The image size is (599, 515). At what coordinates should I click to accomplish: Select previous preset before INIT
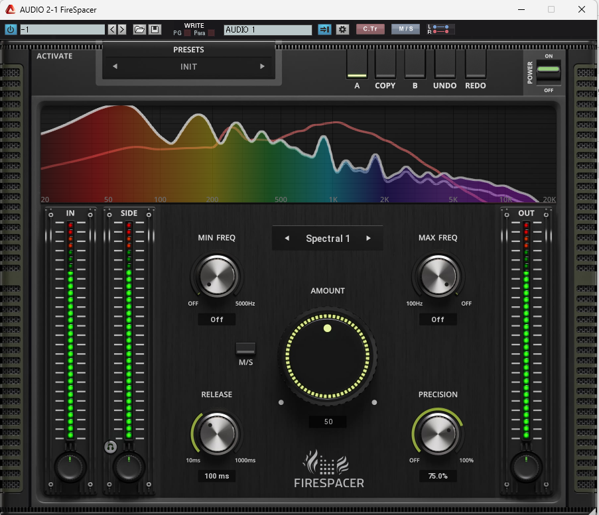click(x=115, y=66)
